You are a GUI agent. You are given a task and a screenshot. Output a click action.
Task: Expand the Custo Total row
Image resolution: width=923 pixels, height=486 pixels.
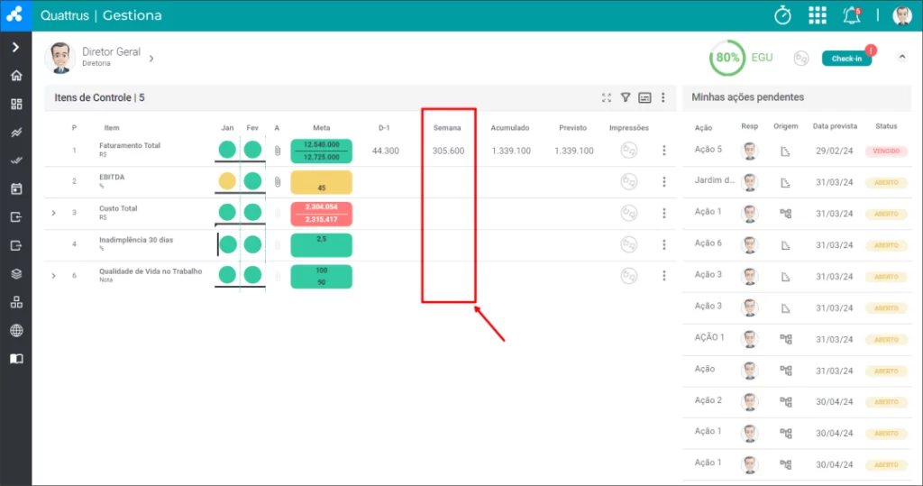pos(53,213)
